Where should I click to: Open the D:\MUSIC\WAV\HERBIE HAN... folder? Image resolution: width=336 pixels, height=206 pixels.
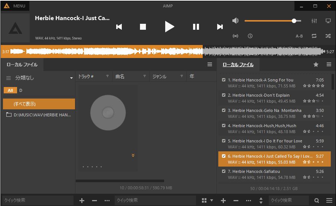(39, 115)
